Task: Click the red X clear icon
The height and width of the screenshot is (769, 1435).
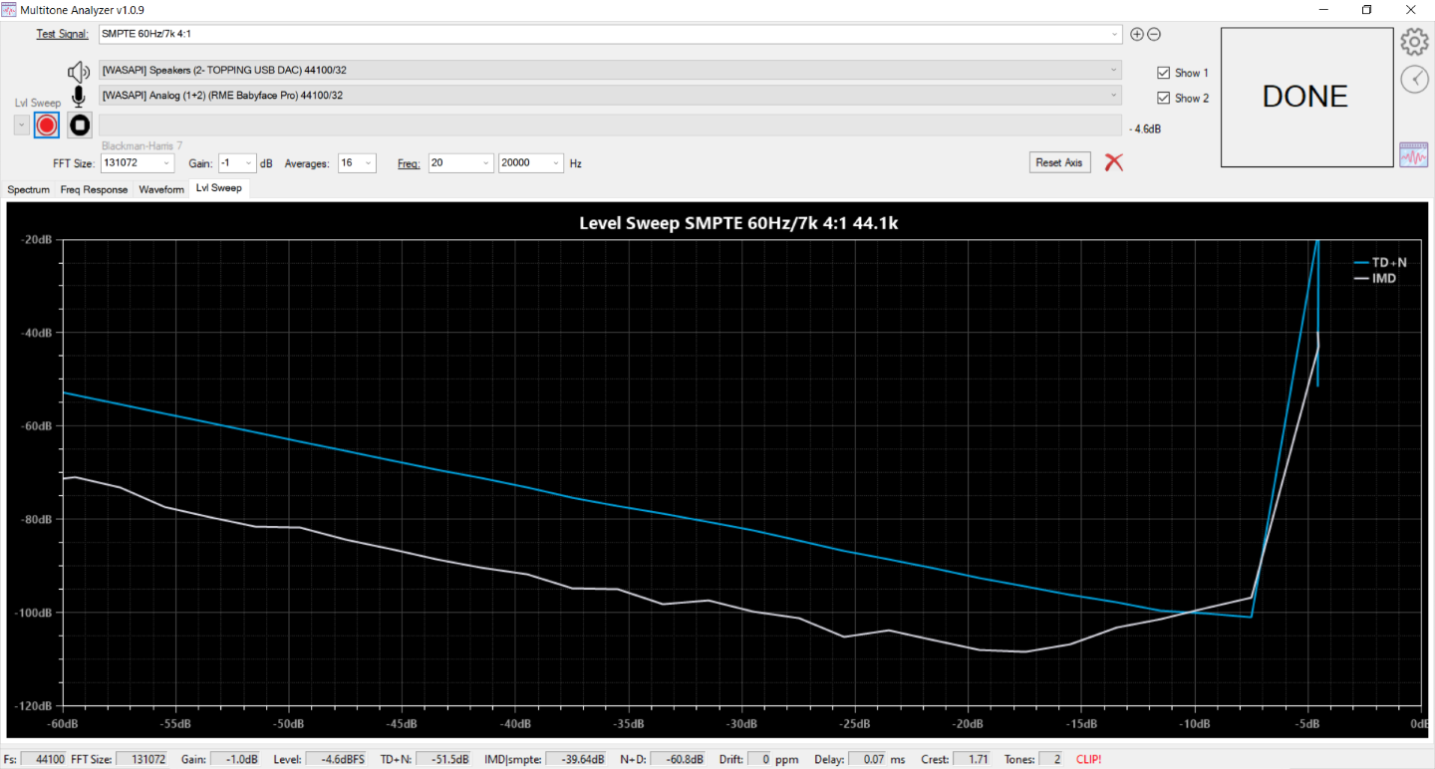Action: coord(1114,162)
